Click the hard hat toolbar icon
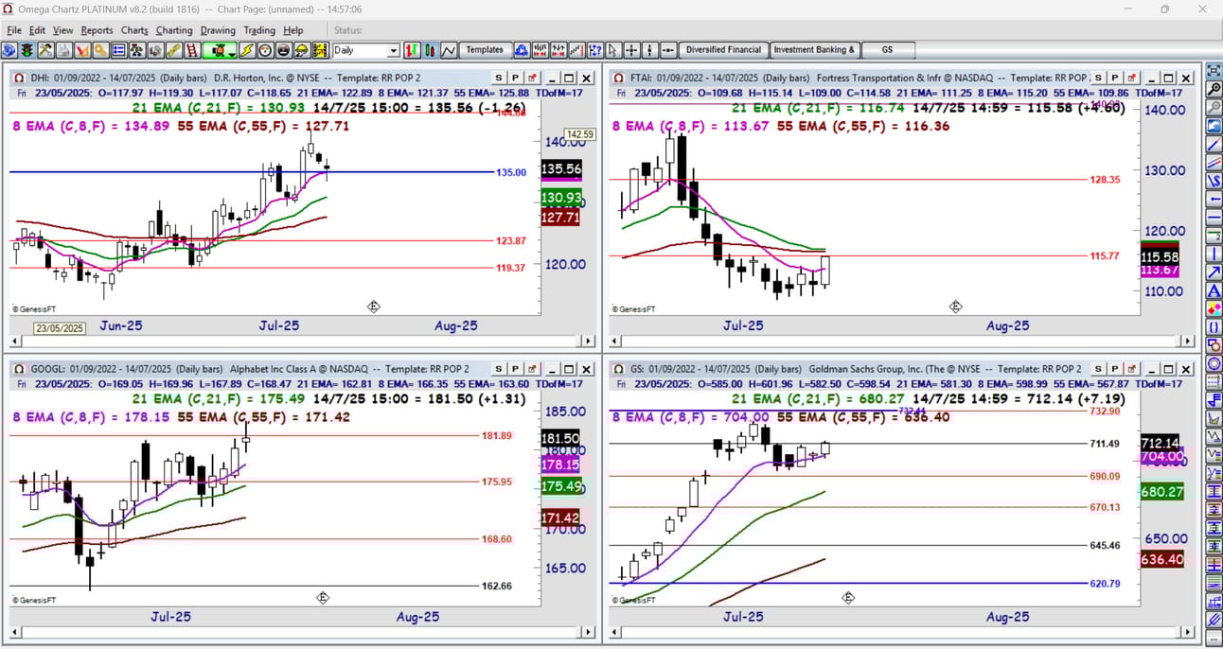 click(302, 50)
